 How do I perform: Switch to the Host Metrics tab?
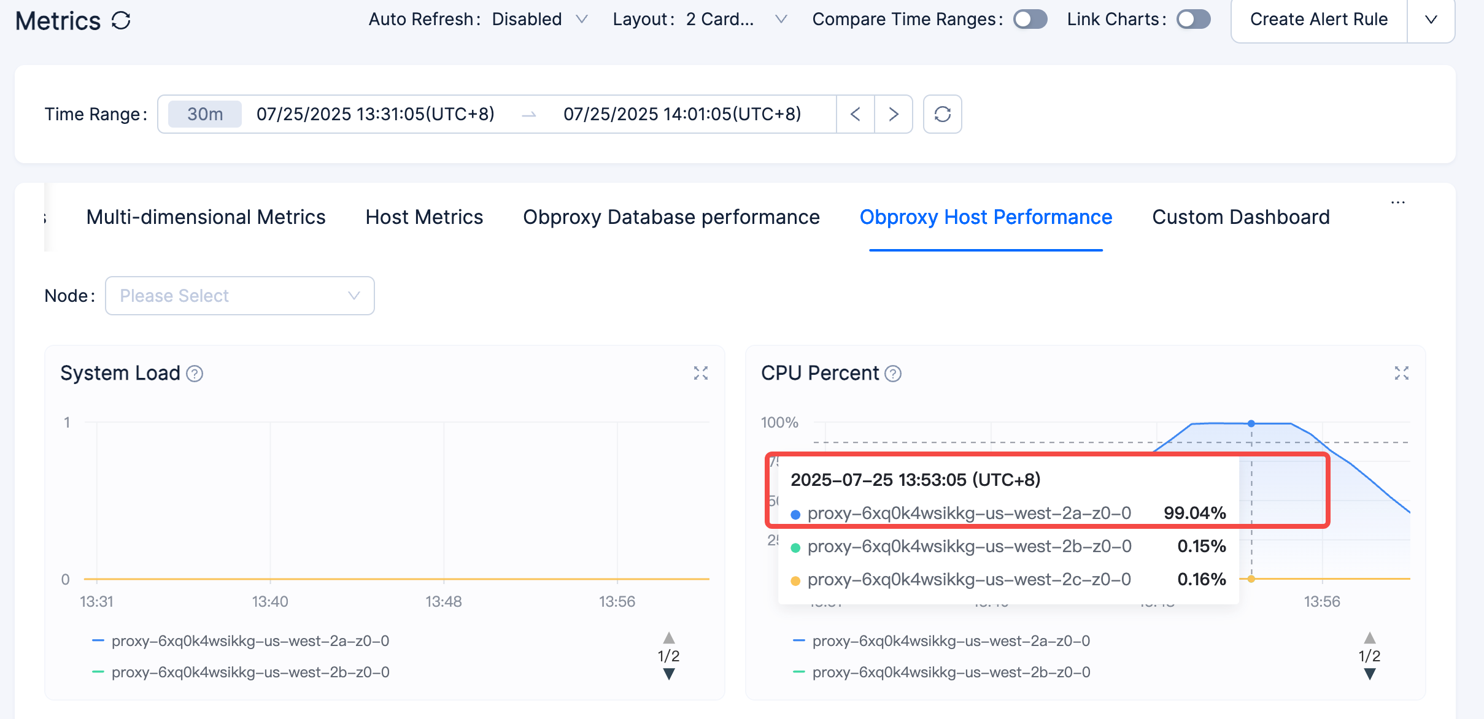pos(424,217)
